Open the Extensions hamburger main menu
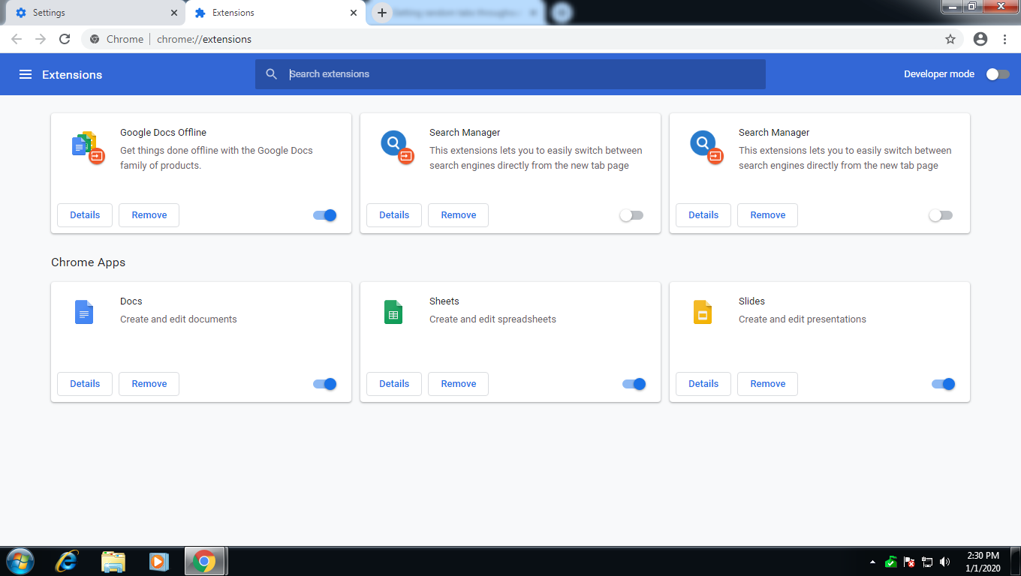 [26, 74]
